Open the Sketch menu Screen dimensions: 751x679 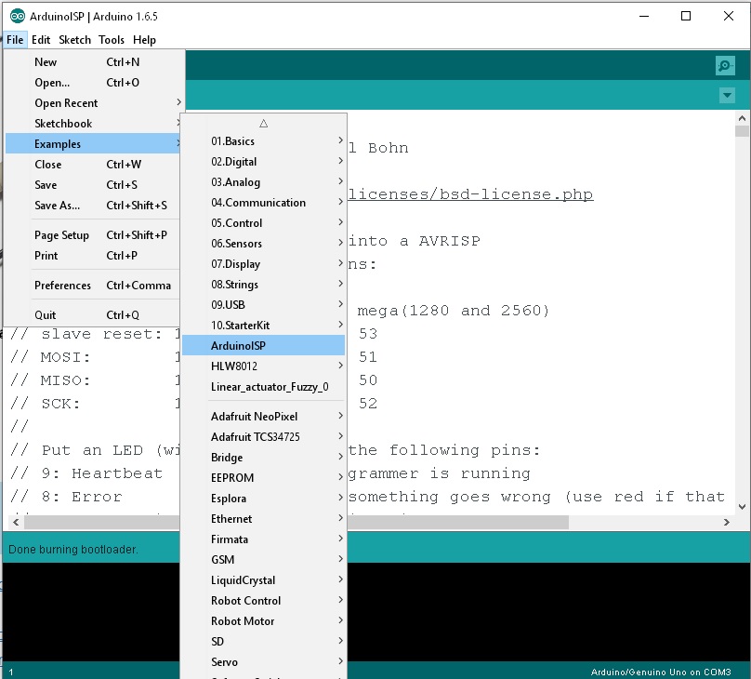point(74,40)
